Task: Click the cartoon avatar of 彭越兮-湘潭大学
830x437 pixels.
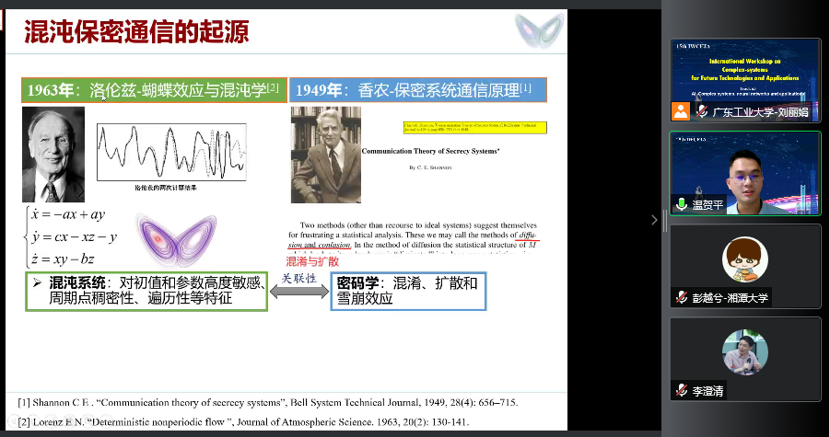Action: (744, 259)
